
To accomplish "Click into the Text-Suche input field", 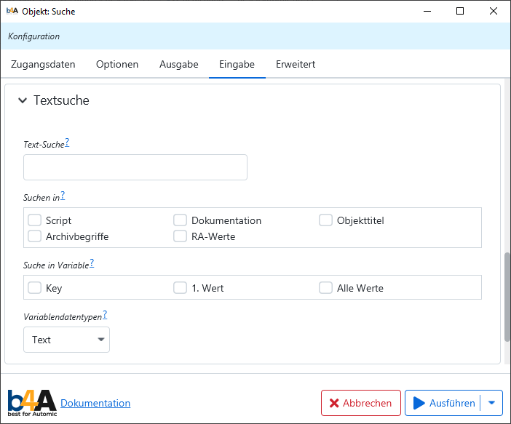I will [x=135, y=167].
